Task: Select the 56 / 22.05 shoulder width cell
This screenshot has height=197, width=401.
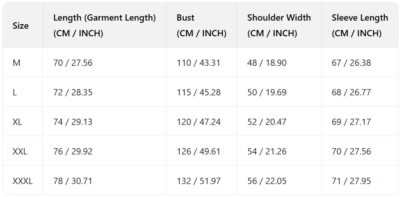Action: click(x=267, y=181)
